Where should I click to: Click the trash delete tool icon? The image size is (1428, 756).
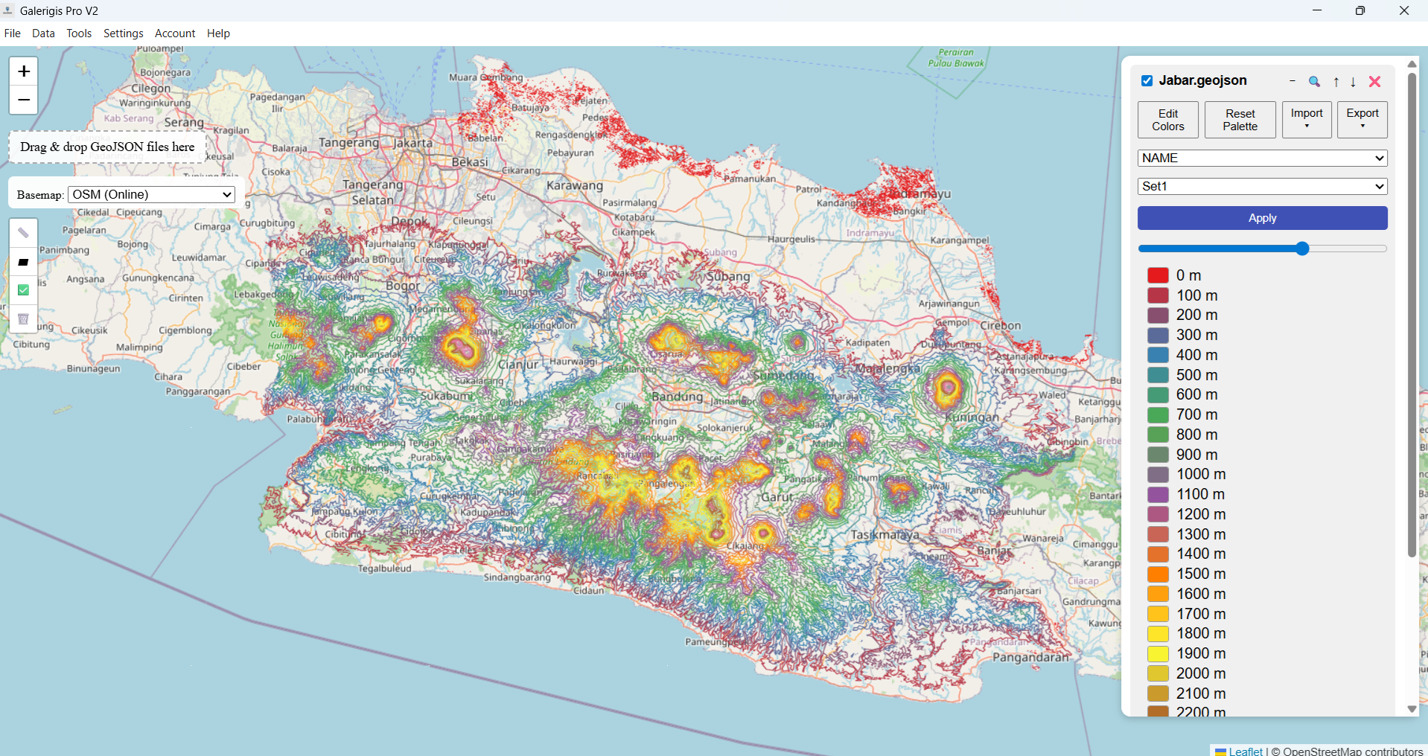pos(23,318)
